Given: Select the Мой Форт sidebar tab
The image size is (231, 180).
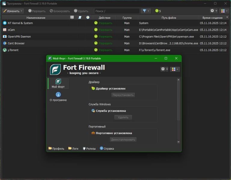Looking at the screenshot, I should coord(58,83).
